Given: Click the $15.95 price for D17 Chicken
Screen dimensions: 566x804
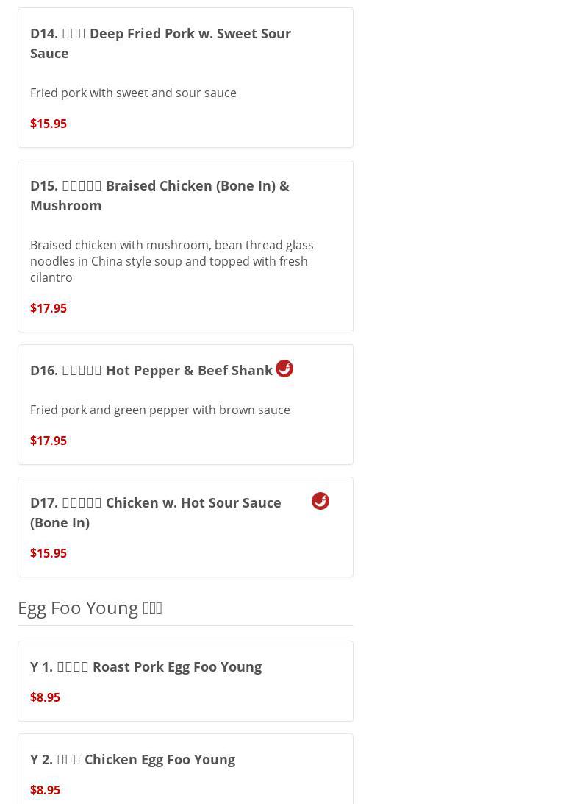Looking at the screenshot, I should click(x=49, y=553).
